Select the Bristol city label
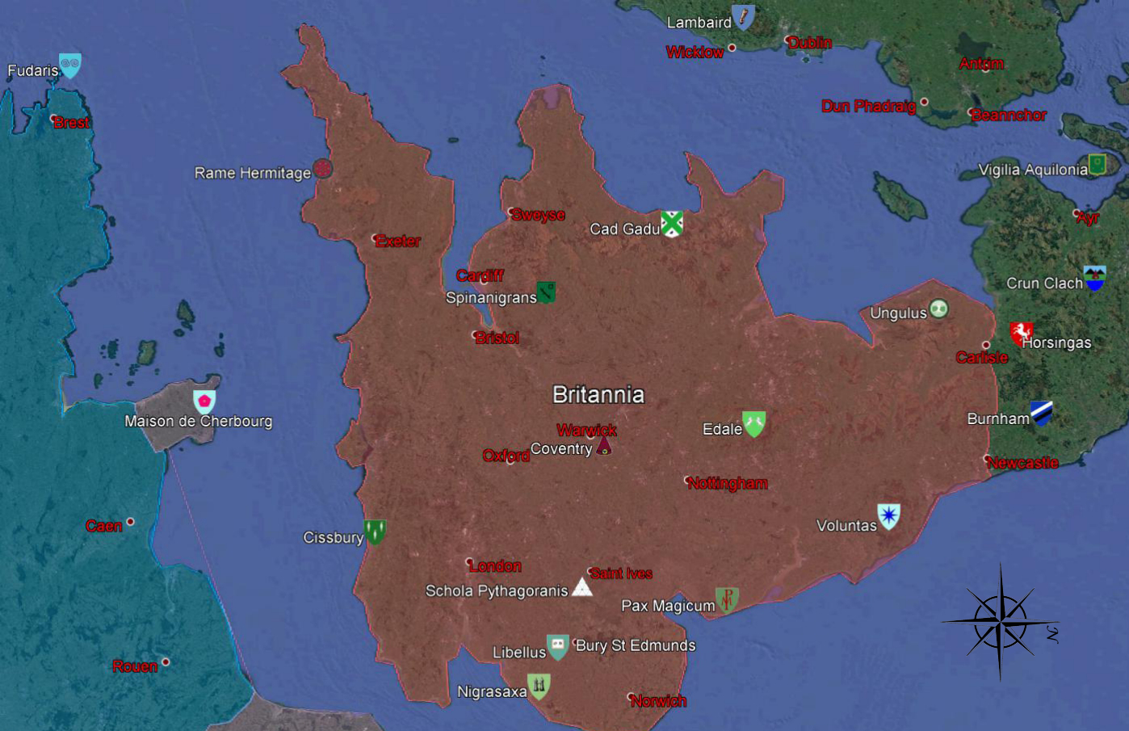1129x731 pixels. coord(497,338)
